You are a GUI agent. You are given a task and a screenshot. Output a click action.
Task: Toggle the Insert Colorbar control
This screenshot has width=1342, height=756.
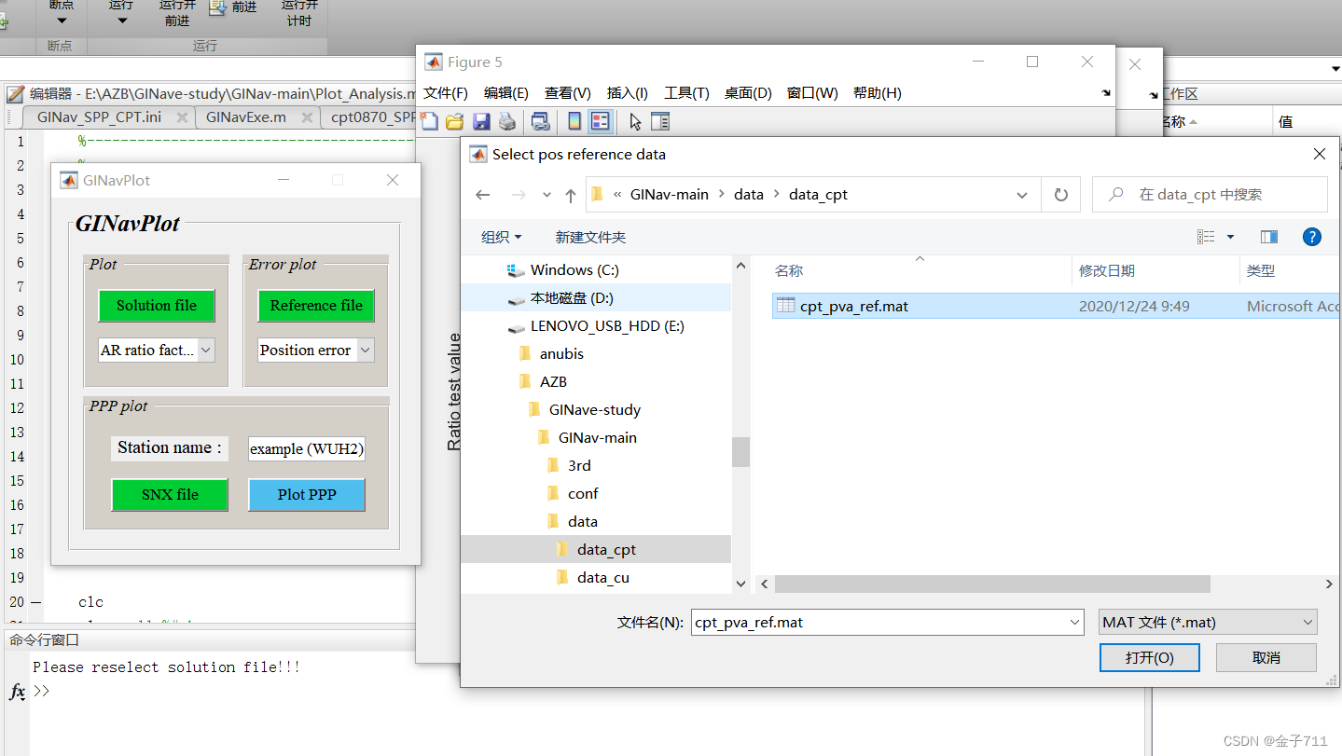[x=575, y=121]
